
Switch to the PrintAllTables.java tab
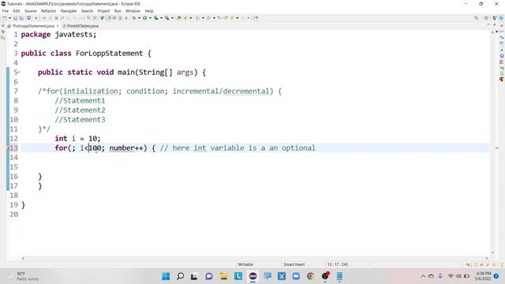point(80,26)
